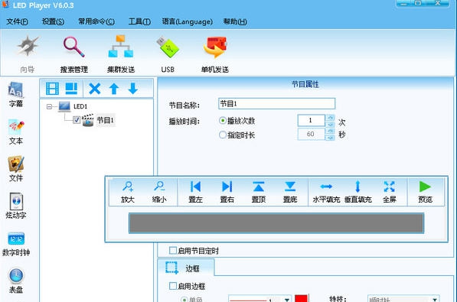Move item down with arrow icon
This screenshot has width=457, height=302.
pos(133,89)
